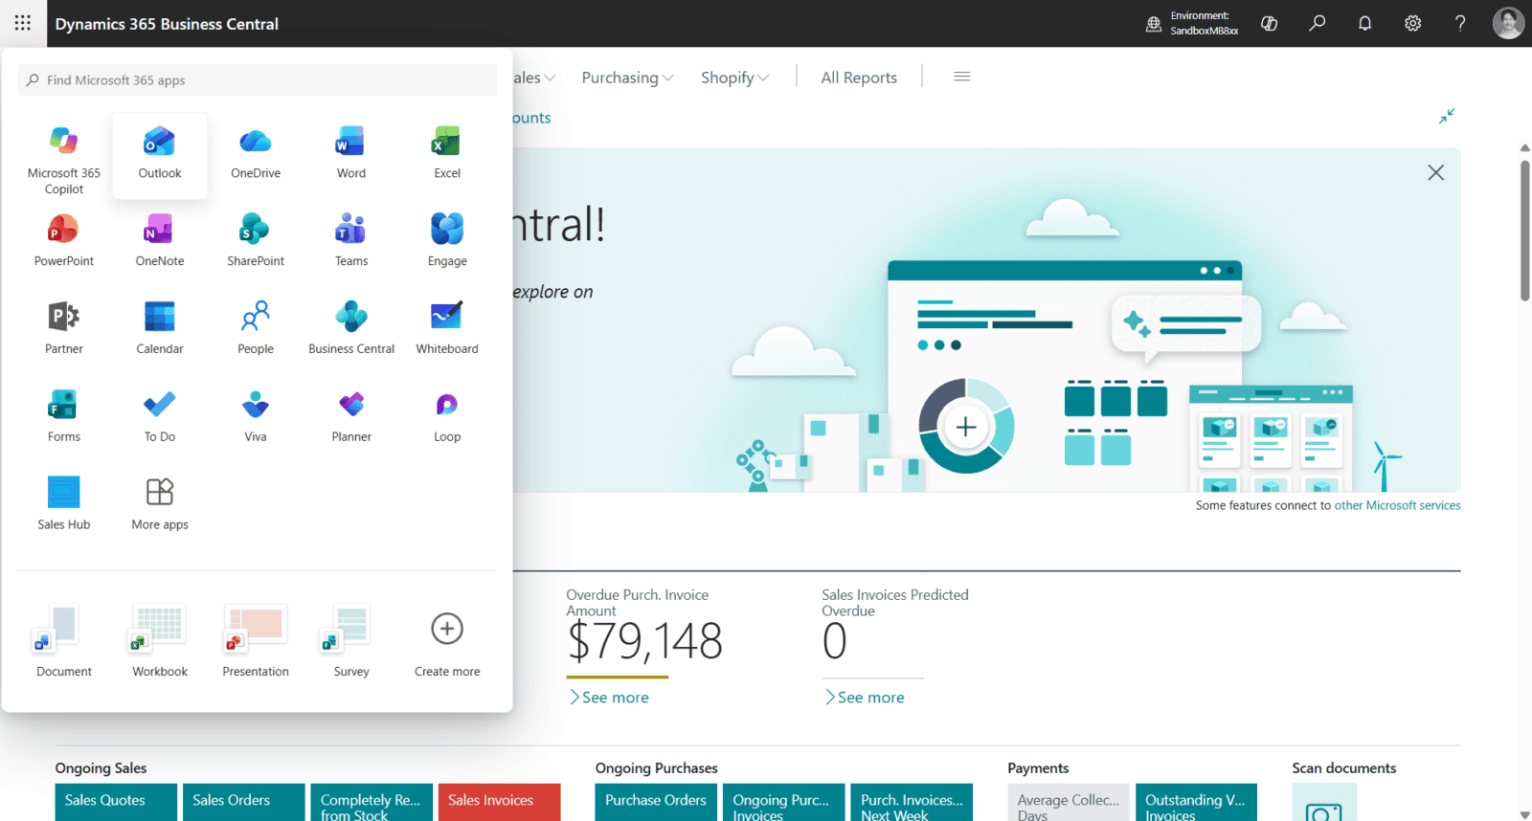Launch PowerPoint app
The image size is (1532, 821).
(64, 240)
